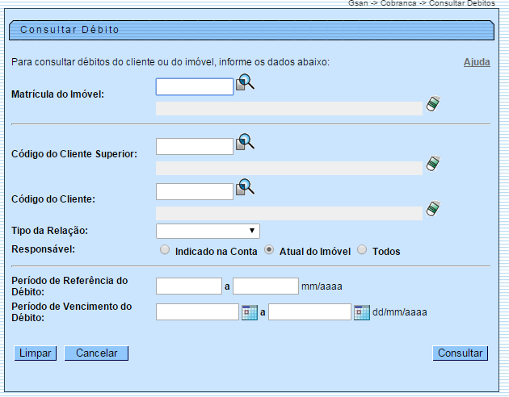Open search for Código do Cliente Superior
The height and width of the screenshot is (397, 509).
(x=245, y=142)
